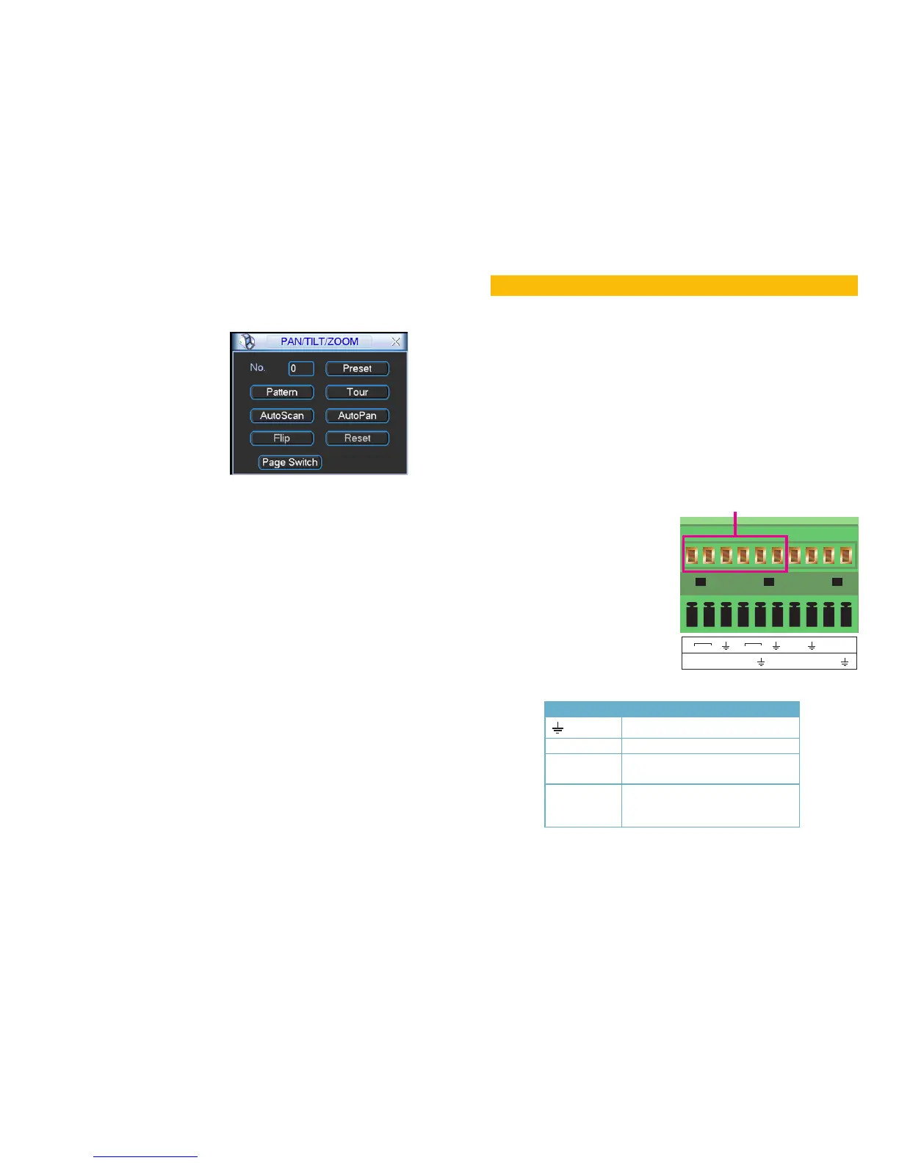Click the Pattern button
Viewport: 899px width, 1163px height.
[x=282, y=392]
